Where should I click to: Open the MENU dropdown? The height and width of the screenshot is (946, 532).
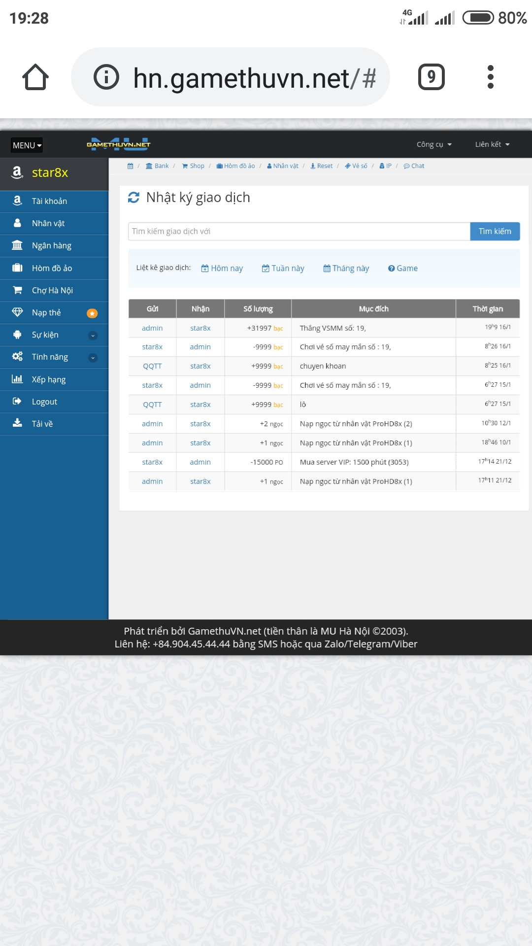(27, 145)
